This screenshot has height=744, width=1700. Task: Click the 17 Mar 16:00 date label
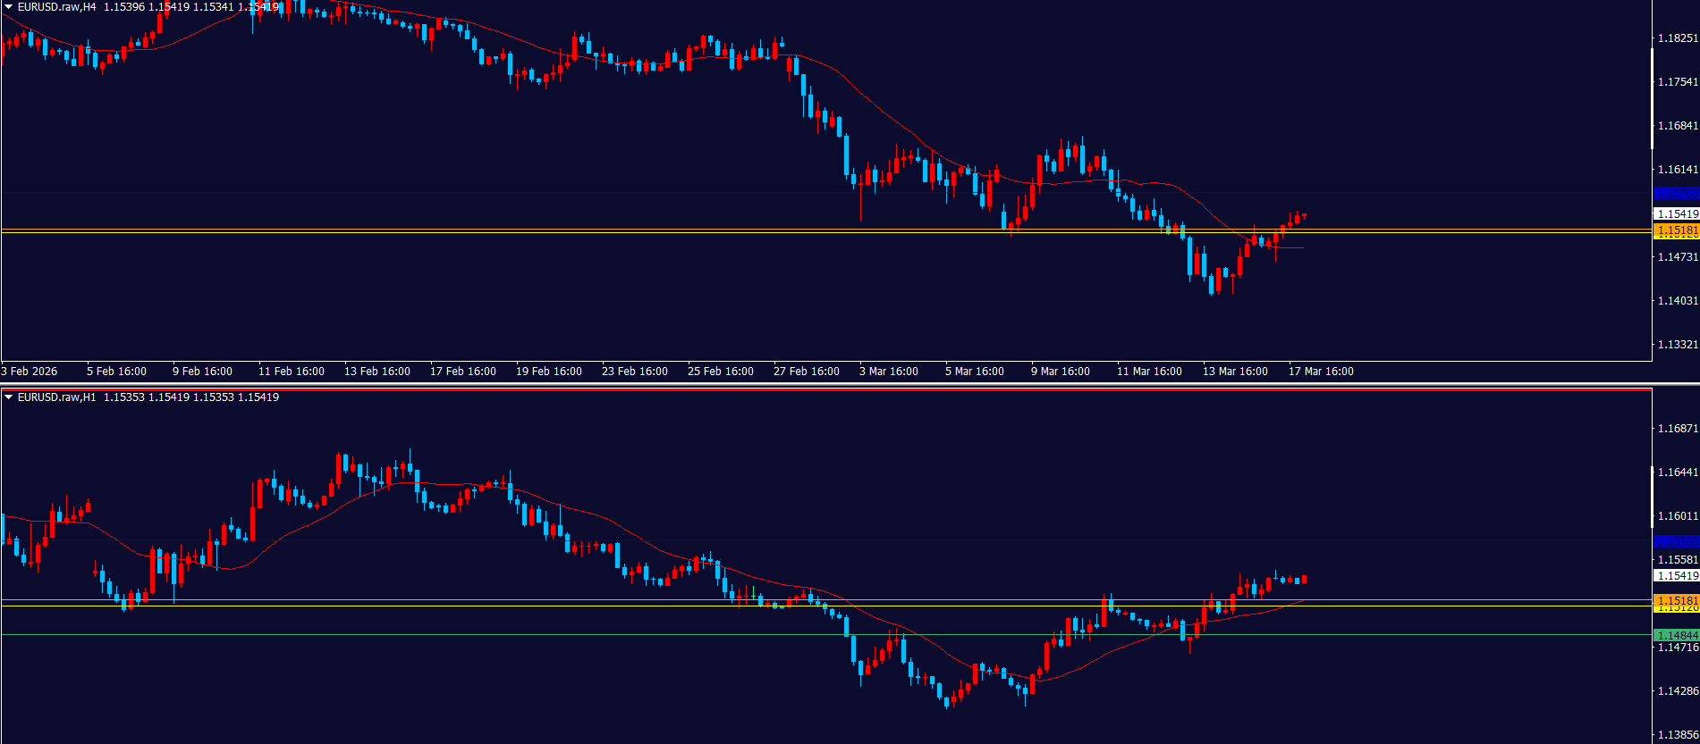1321,372
